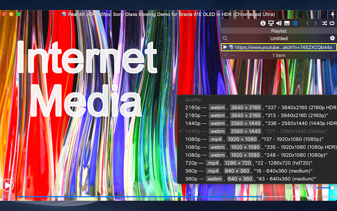The width and height of the screenshot is (337, 211).
Task: Toggle picture-in-picture icon
Action: click(x=303, y=188)
